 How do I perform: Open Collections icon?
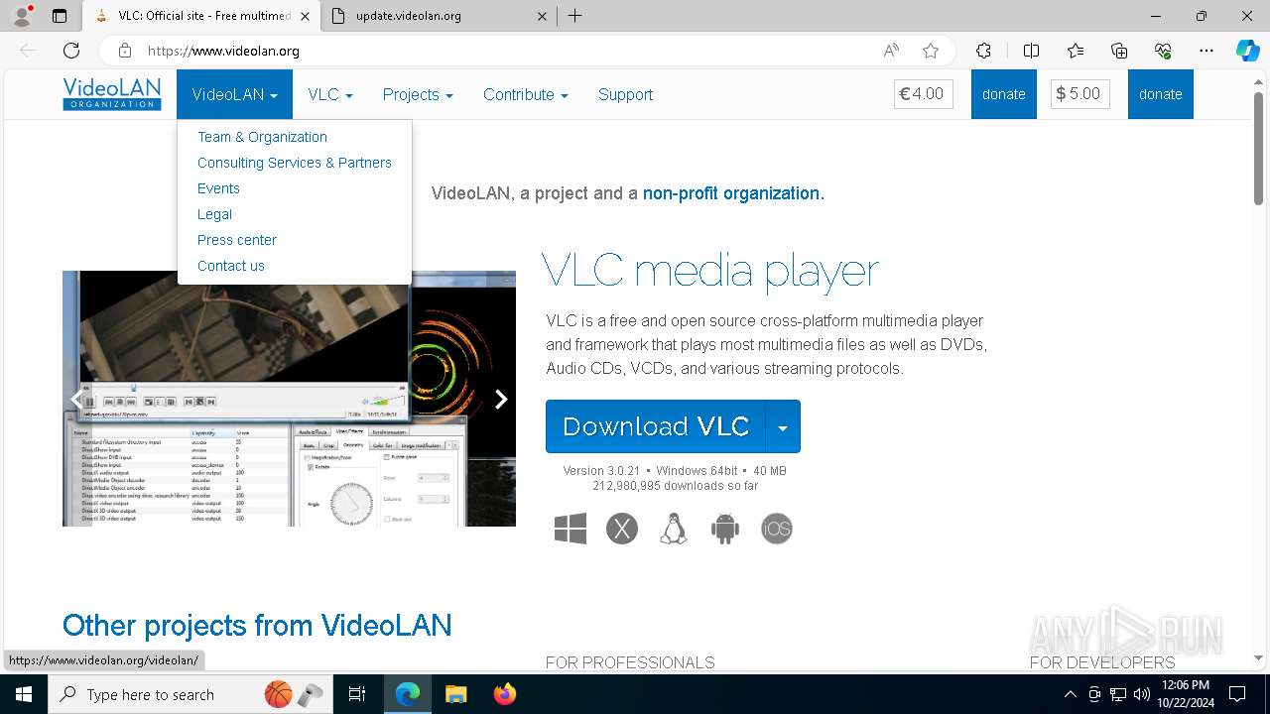[x=1119, y=51]
